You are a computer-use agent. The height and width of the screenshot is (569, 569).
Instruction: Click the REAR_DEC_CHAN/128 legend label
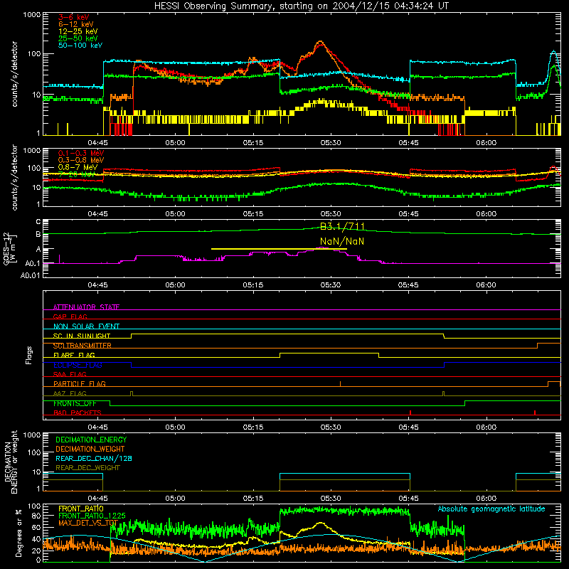coord(94,458)
